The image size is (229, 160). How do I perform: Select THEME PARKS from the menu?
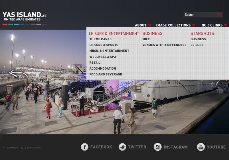coord(100,39)
